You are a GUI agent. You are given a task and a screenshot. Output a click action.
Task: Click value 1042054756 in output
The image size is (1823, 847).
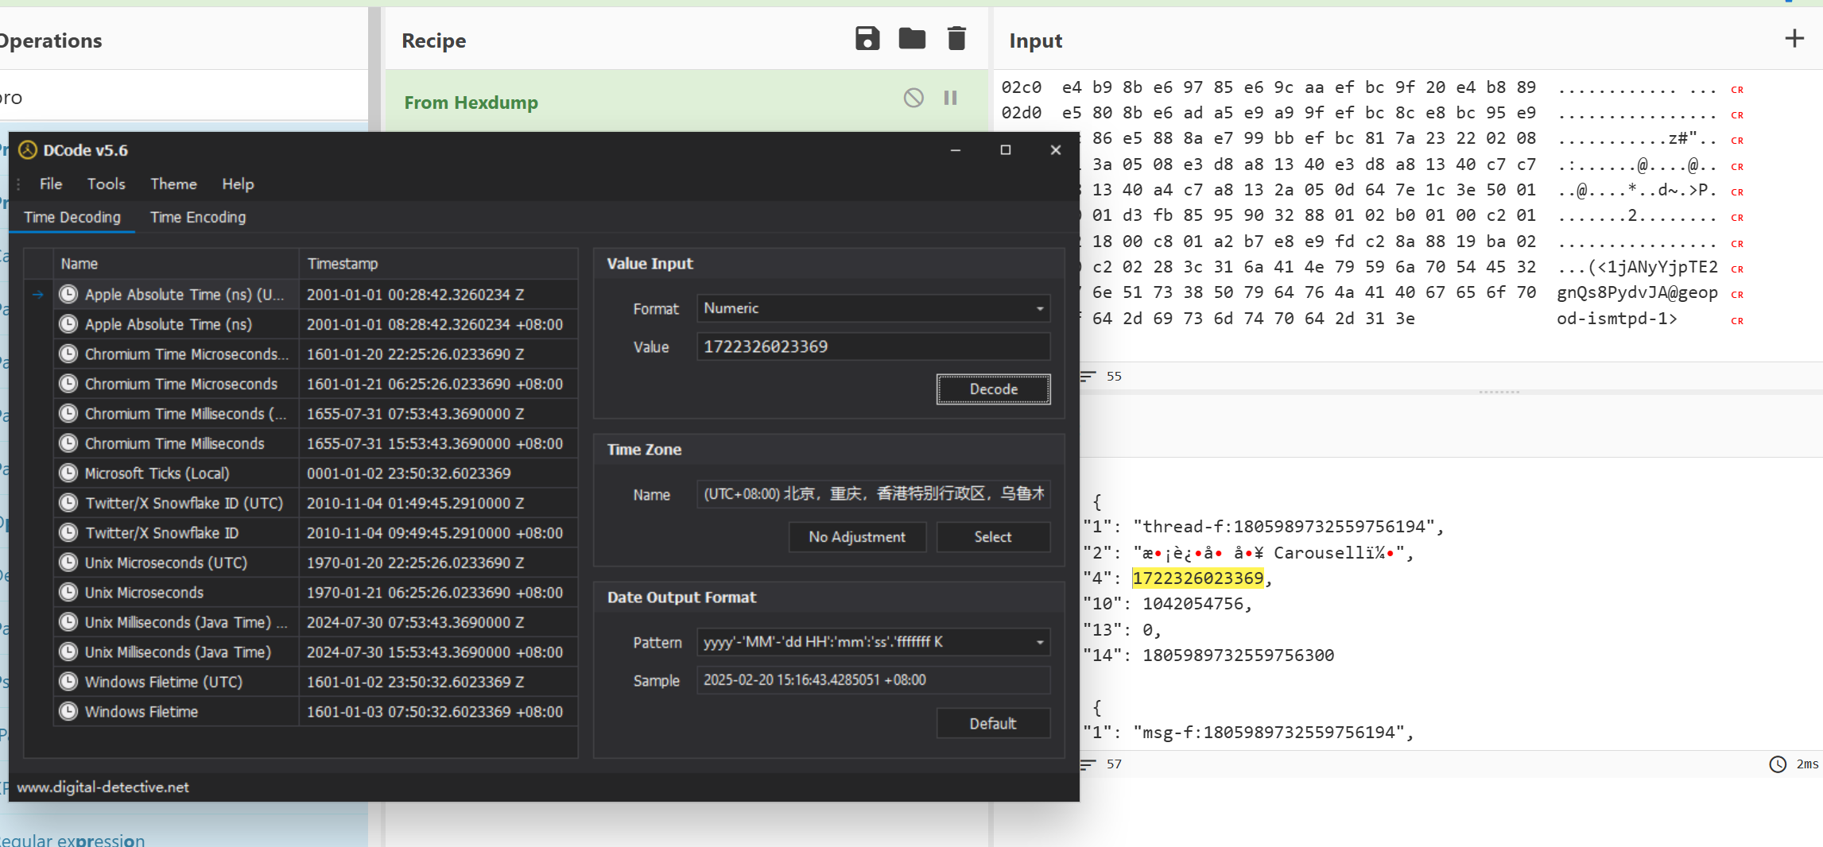(1193, 604)
